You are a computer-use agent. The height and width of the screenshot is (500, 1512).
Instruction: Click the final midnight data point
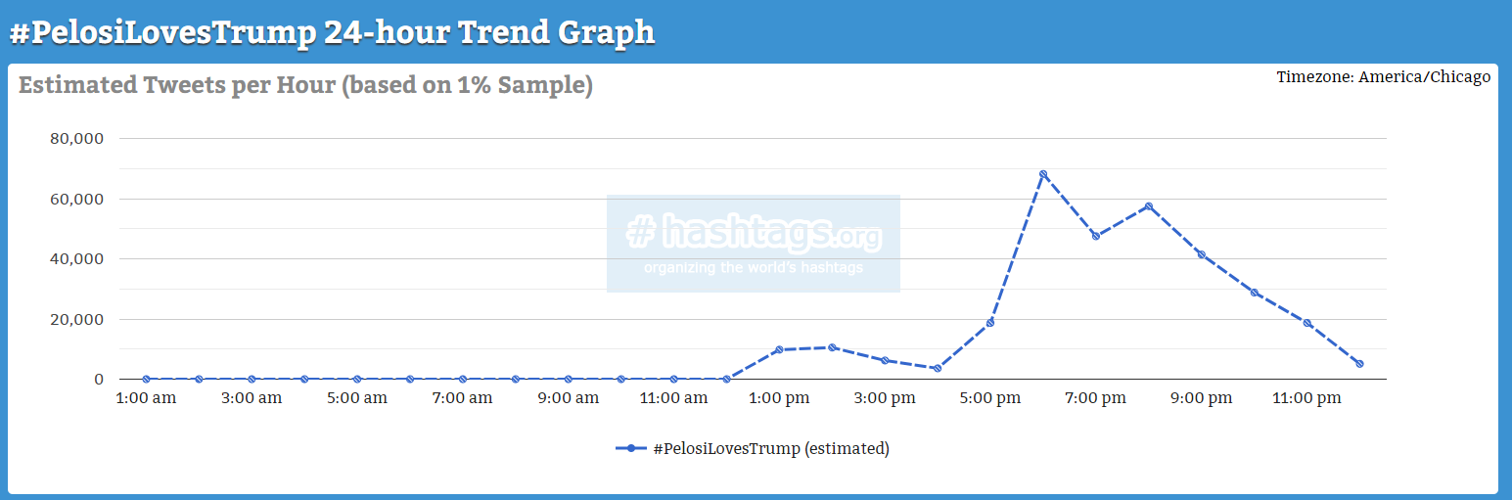click(1359, 364)
